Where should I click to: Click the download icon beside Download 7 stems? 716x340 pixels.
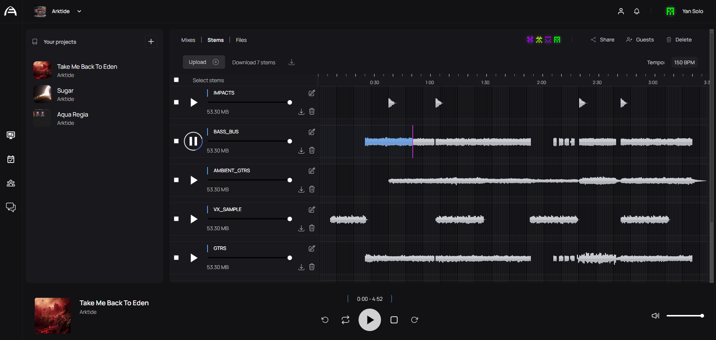tap(292, 62)
